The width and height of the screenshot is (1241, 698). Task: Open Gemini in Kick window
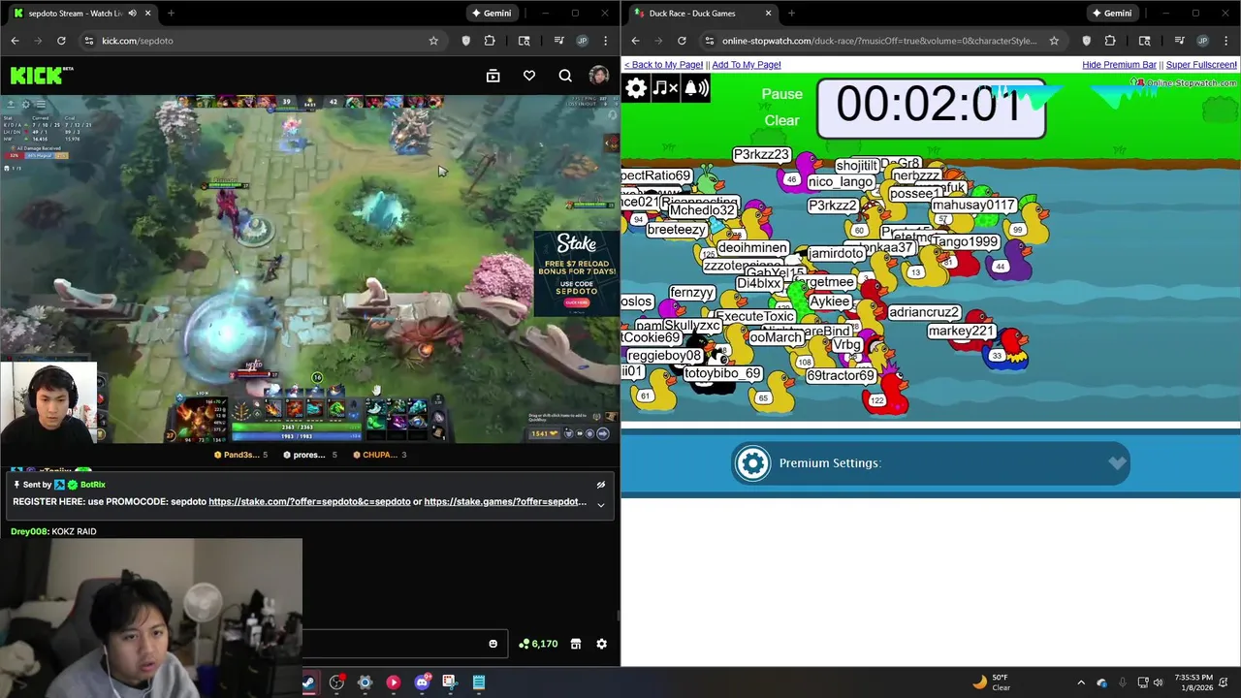pos(491,14)
